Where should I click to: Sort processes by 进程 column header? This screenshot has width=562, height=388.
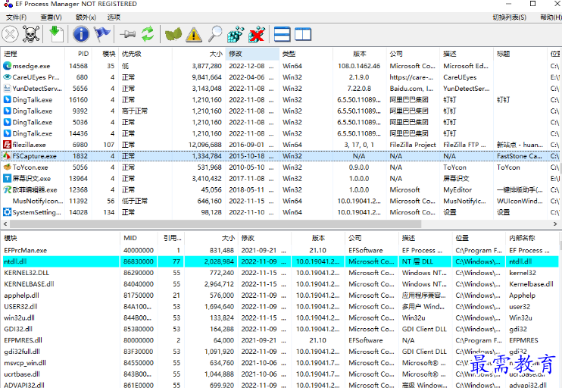tap(33, 54)
